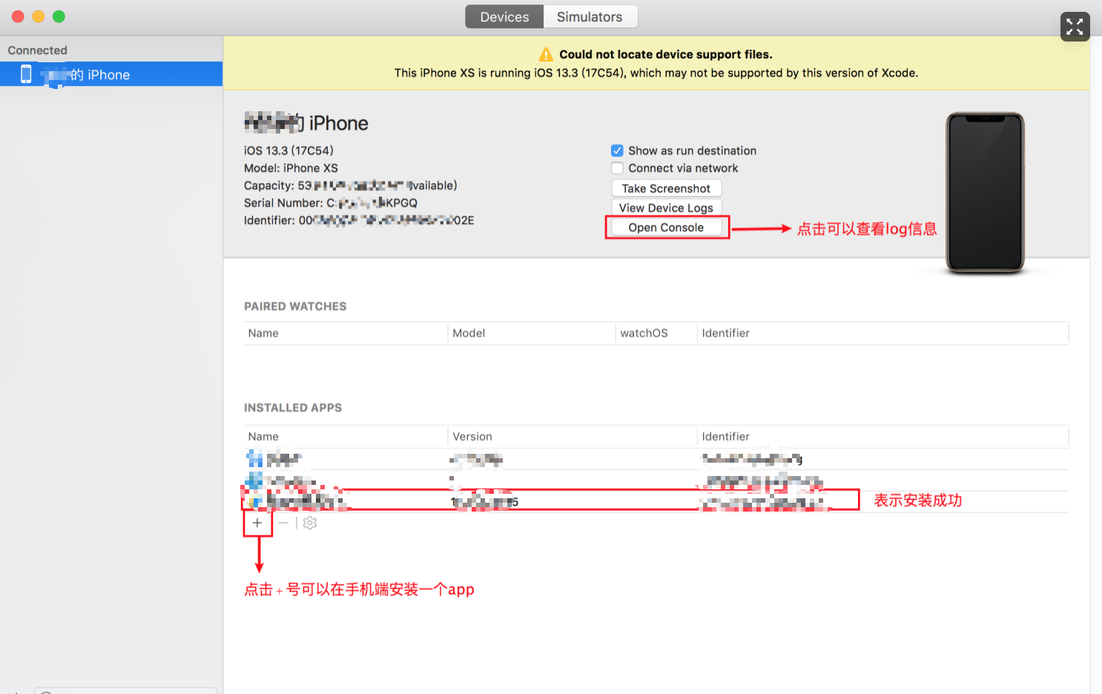Click the Model column header in Paired Watches

[x=469, y=334]
